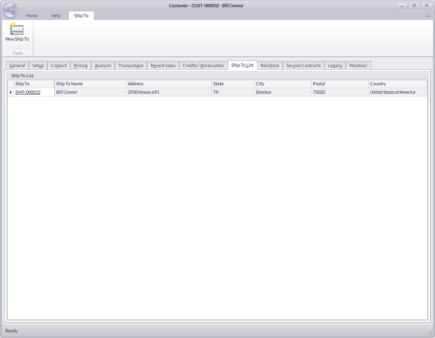The width and height of the screenshot is (435, 338).
Task: Sort by the Ship To Name column header
Action: (90, 84)
